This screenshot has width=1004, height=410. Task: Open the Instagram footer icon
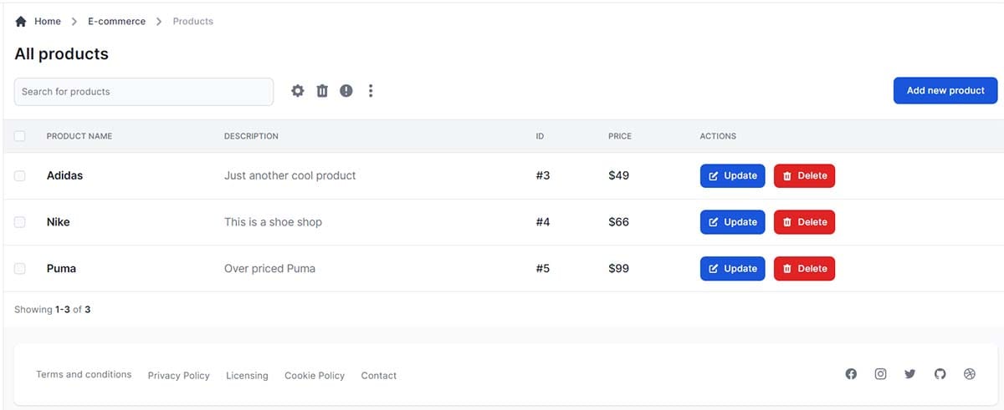880,374
